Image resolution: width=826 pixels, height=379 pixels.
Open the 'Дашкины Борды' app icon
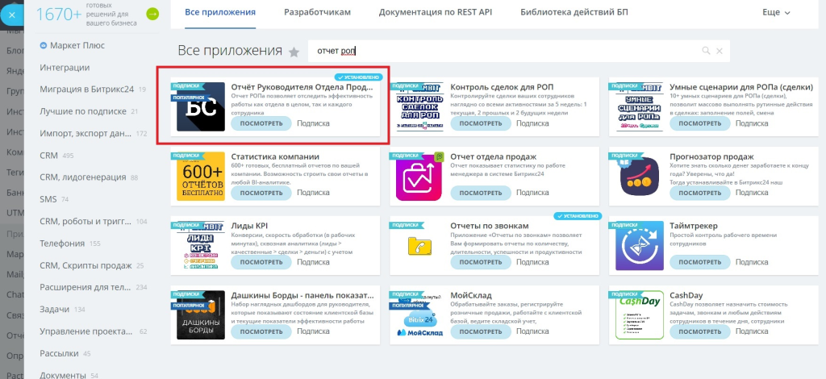[201, 314]
